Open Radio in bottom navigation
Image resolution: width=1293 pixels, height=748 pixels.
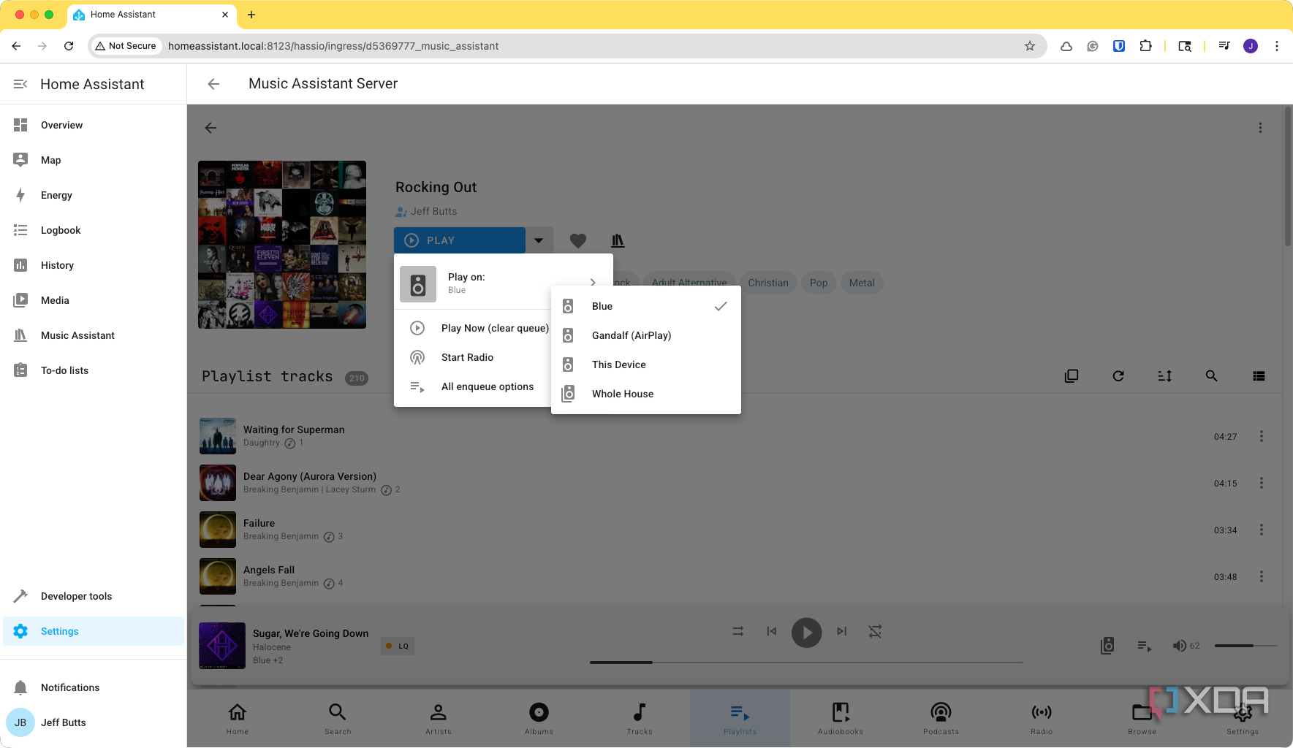point(1042,718)
